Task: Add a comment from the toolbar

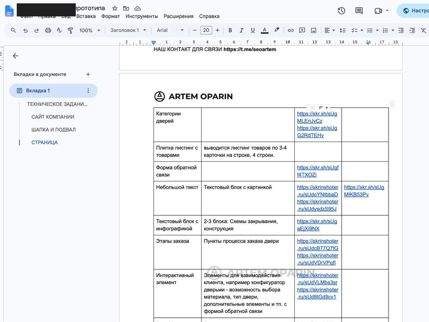Action: 302,30
